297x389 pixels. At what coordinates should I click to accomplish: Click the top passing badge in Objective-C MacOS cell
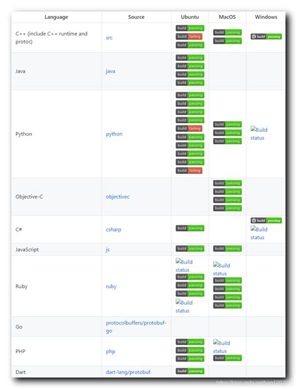click(x=227, y=183)
